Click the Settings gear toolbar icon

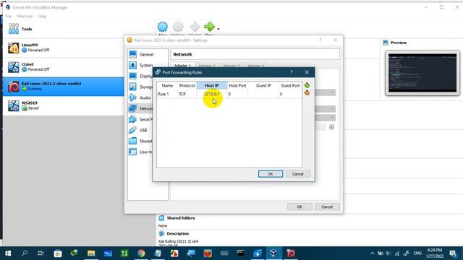pyautogui.click(x=178, y=27)
